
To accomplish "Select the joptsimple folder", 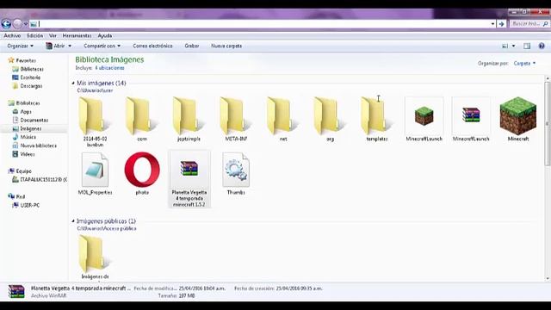I will [189, 120].
